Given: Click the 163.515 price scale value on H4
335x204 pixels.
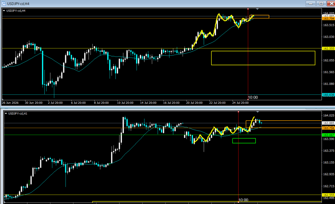Looking at the screenshot, I should (328, 25).
